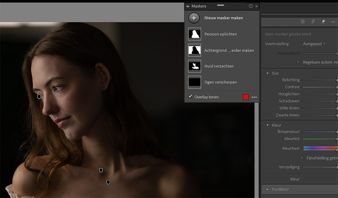Enable the Fijnafstelling gebruiken checkbox
Viewport: 338px width, 198px height.
pyautogui.click(x=302, y=158)
